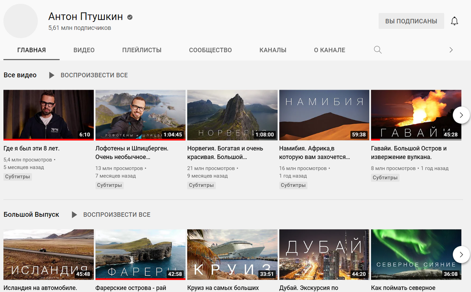The image size is (471, 292).
Task: Click the Субтитры badge under Гавайи video
Action: (x=385, y=177)
